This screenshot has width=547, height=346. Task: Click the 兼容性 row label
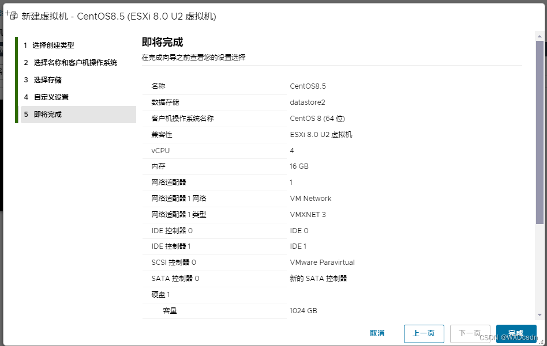(x=162, y=134)
